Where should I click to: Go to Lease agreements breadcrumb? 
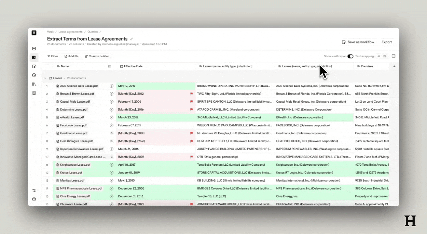pyautogui.click(x=70, y=32)
